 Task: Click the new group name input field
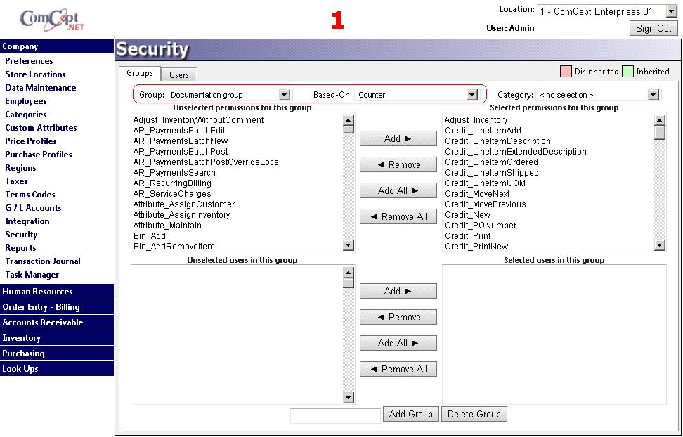(x=335, y=415)
